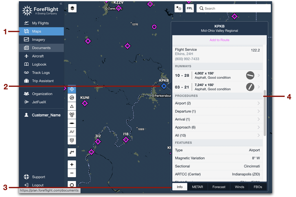Open Track Logs via its tape icon
This screenshot has width=296, height=197.
pyautogui.click(x=26, y=73)
